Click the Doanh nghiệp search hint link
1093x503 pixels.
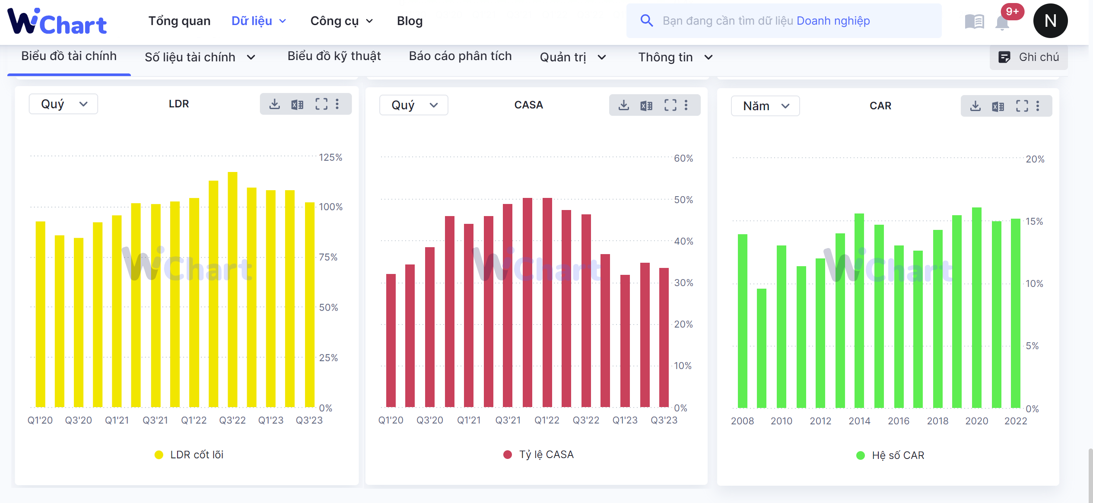pos(833,21)
